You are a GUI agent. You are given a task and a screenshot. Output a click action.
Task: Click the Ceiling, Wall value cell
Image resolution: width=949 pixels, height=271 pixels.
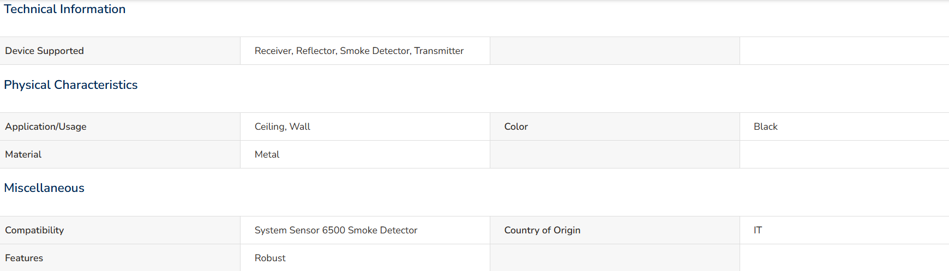tap(365, 127)
